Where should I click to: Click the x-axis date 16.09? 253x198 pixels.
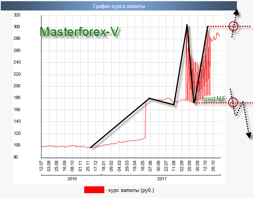pos(64,166)
